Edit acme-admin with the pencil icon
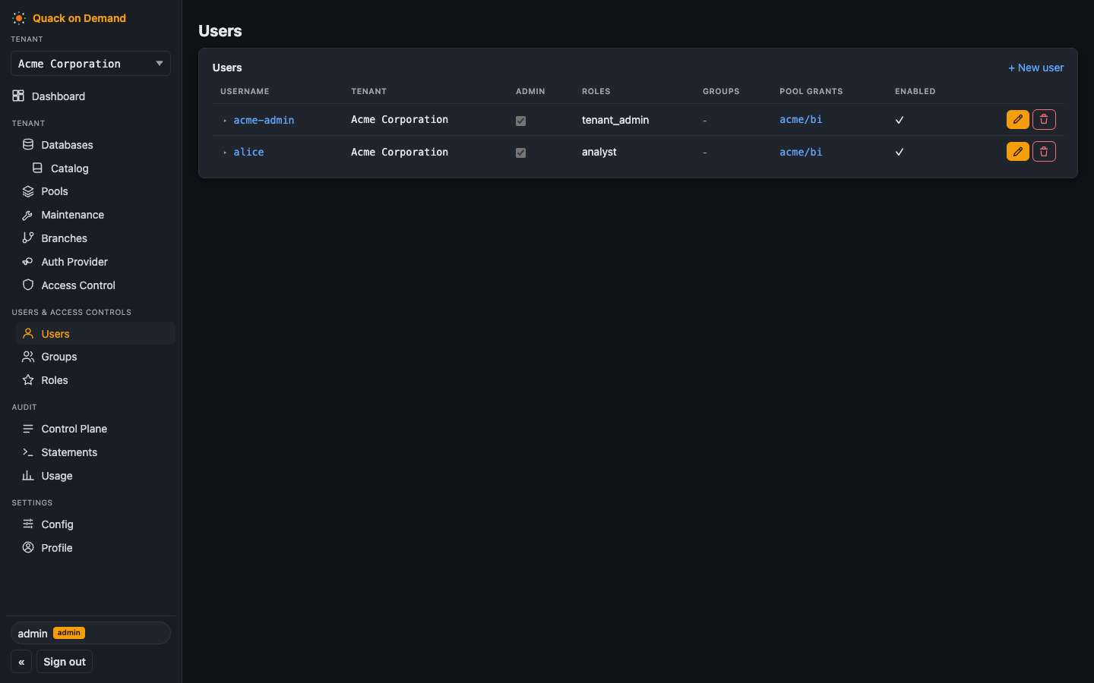This screenshot has height=683, width=1094. click(x=1018, y=119)
